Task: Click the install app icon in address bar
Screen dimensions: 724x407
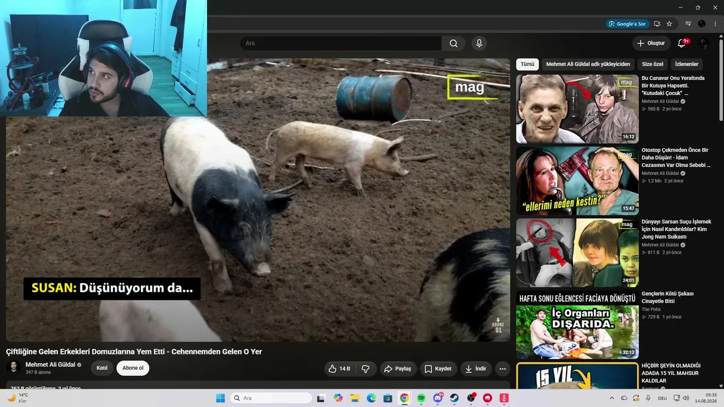Action: (x=657, y=24)
